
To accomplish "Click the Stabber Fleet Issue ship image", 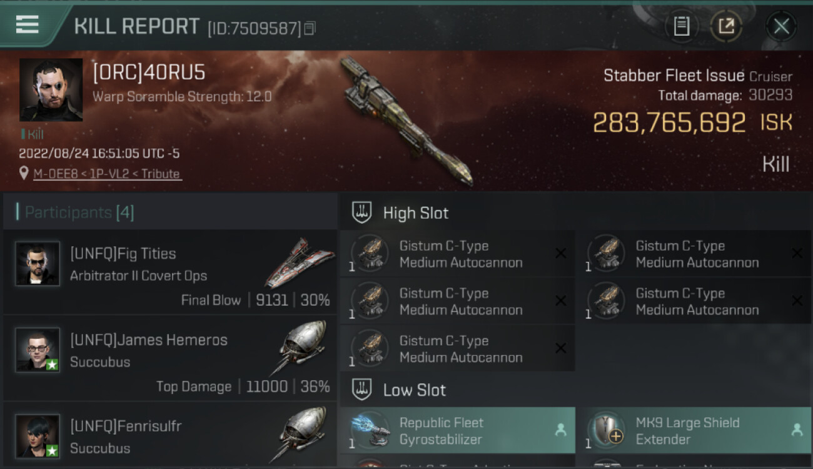I will point(406,121).
